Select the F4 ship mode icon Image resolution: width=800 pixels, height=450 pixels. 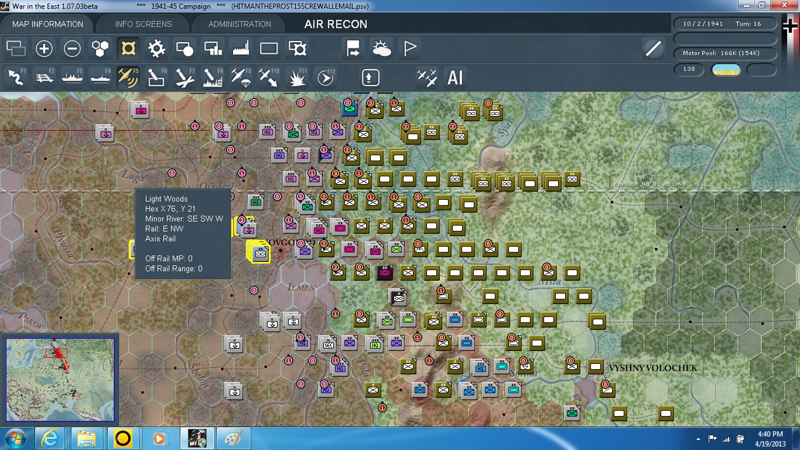100,77
